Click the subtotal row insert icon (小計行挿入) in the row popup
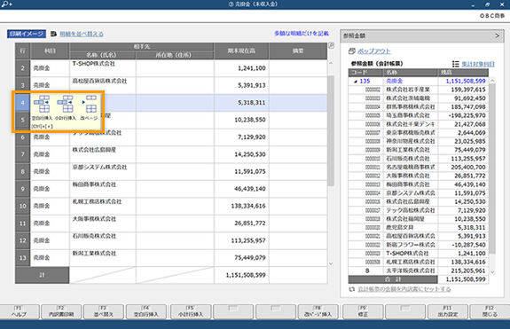 tap(66, 104)
